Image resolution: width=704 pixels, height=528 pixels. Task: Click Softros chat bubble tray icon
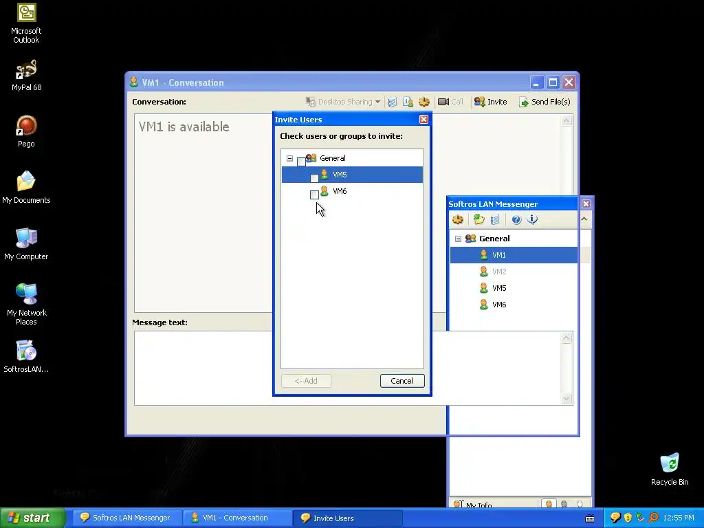coord(615,518)
